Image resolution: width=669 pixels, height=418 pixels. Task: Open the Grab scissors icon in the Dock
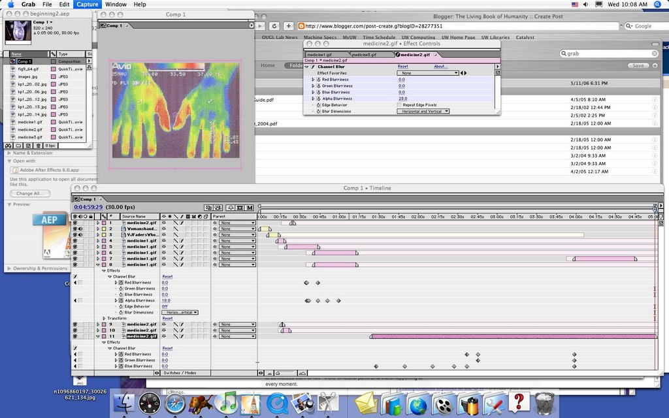(328, 404)
